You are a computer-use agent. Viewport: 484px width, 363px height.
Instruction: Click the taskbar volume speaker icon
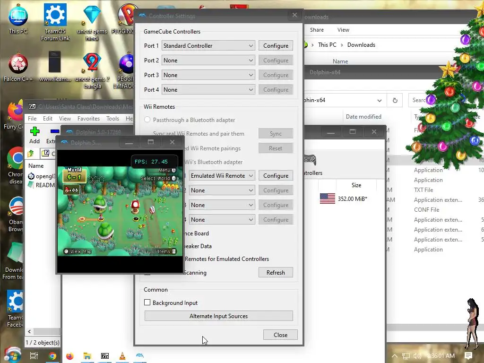[417, 356]
